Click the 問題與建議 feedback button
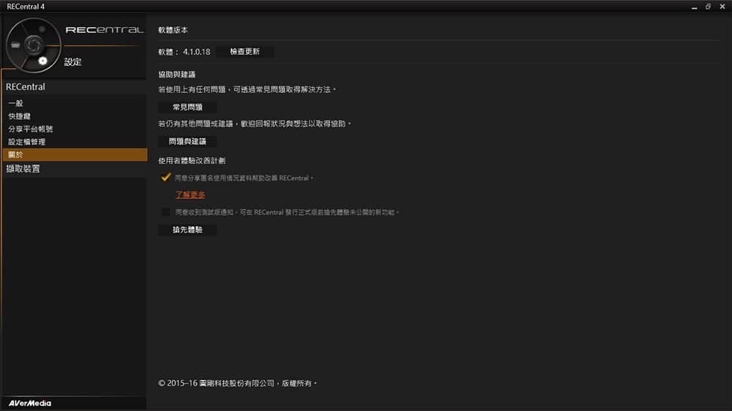Viewport: 732px width, 411px height. (x=187, y=141)
